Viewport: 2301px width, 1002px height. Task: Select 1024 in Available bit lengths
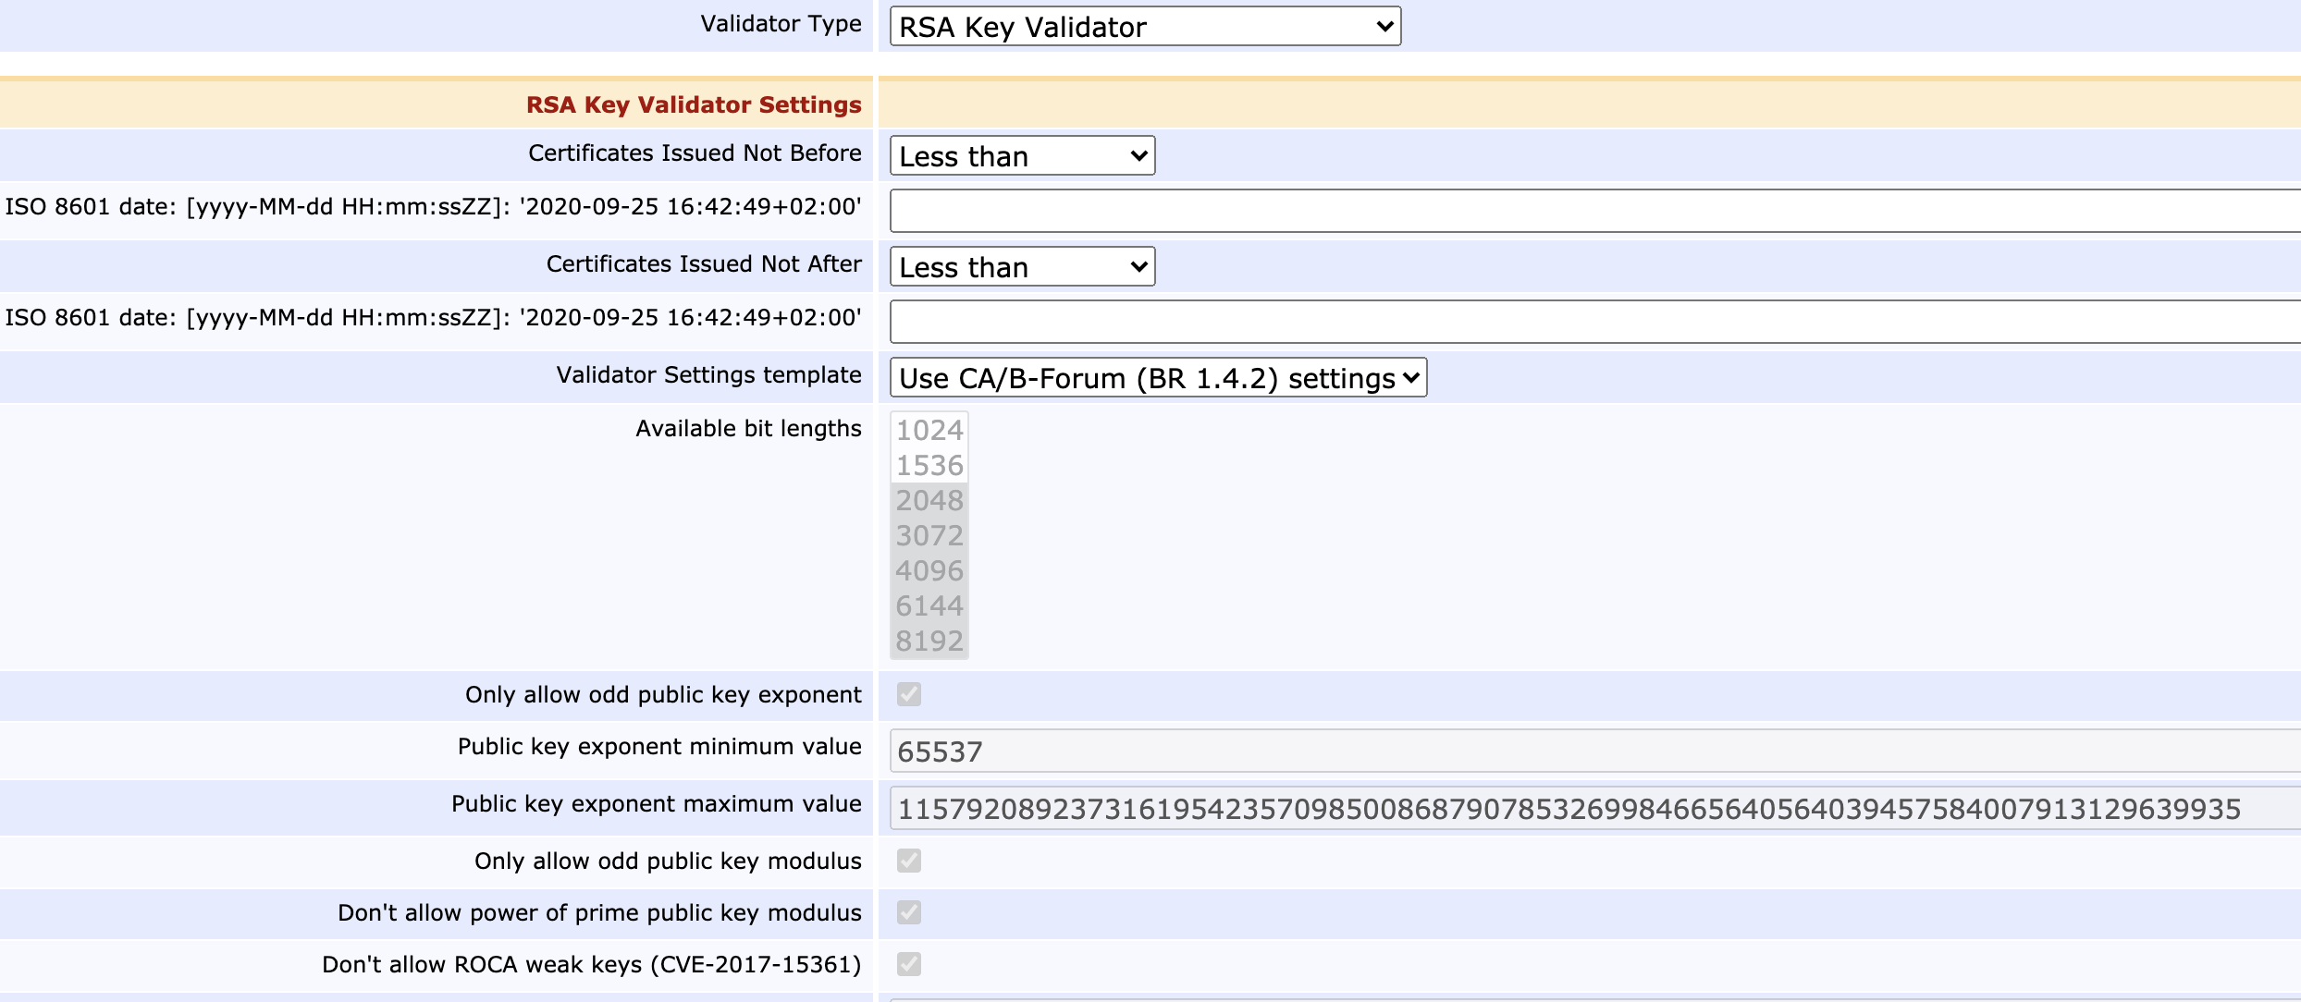[929, 430]
